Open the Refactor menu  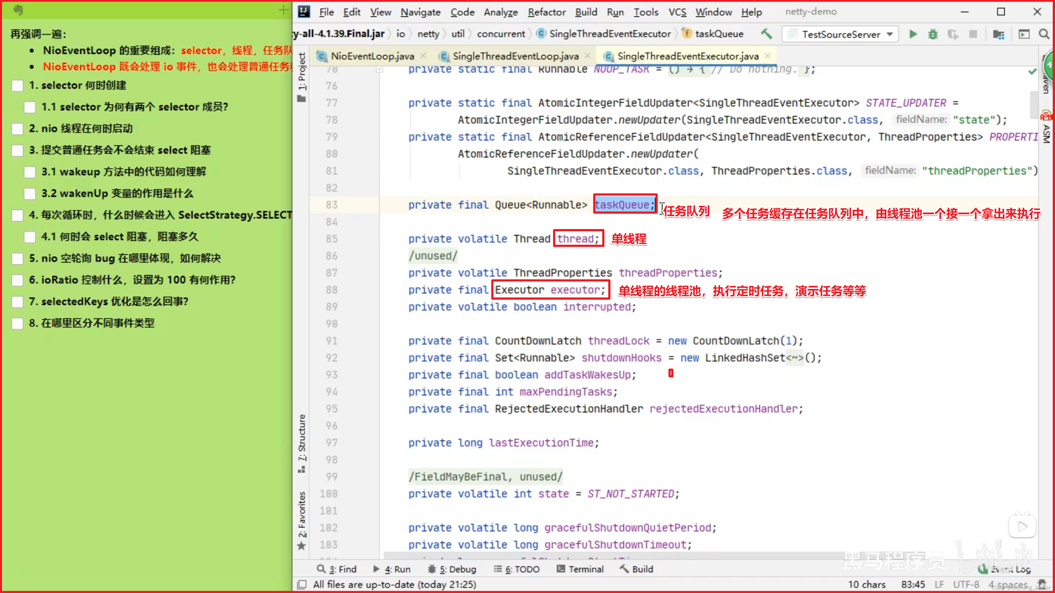[547, 12]
